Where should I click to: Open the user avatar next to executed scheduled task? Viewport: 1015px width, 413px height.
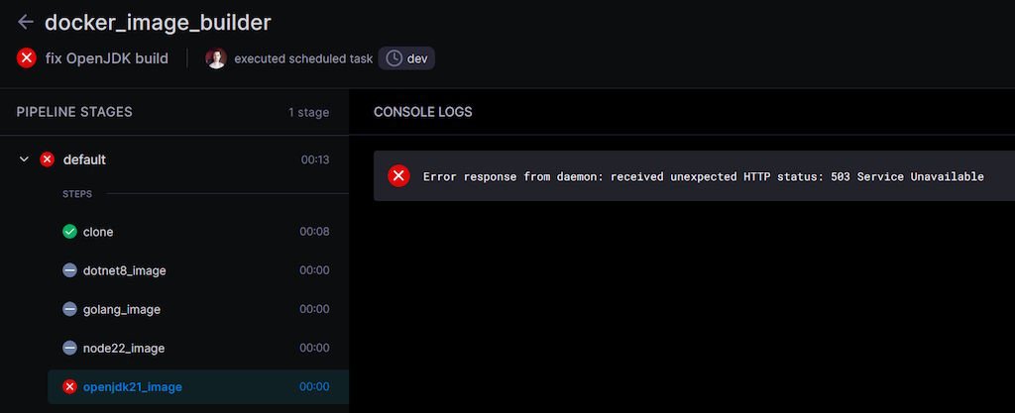[x=216, y=58]
